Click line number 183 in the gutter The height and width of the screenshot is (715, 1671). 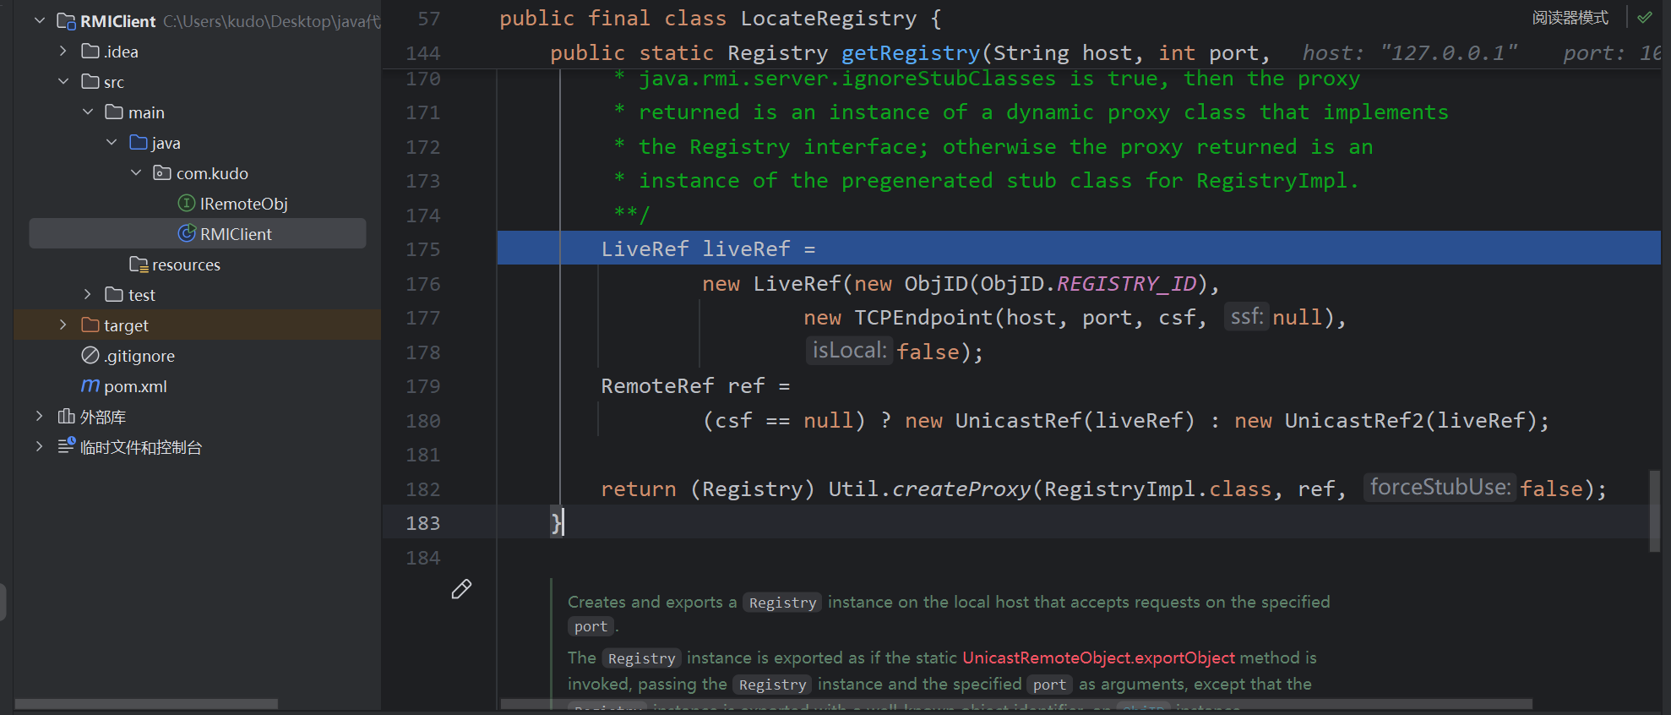point(423,523)
